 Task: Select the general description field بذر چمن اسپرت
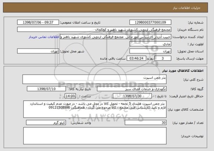point(94,79)
